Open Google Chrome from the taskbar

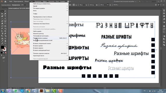(28, 91)
